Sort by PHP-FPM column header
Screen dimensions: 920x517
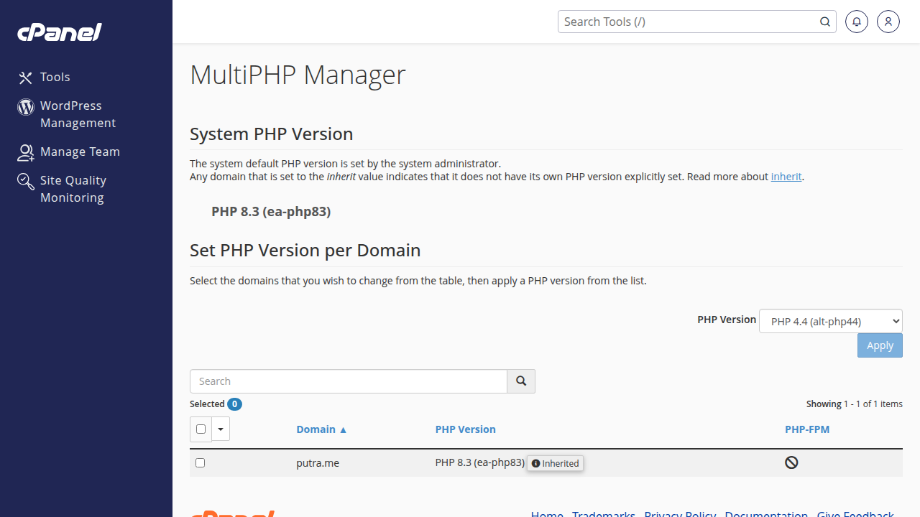(x=807, y=429)
